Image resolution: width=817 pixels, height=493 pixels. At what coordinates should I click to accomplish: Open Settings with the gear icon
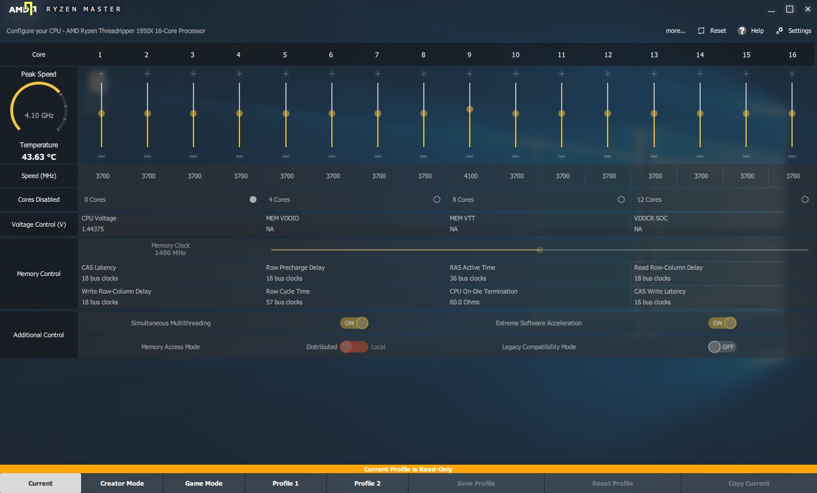(780, 31)
